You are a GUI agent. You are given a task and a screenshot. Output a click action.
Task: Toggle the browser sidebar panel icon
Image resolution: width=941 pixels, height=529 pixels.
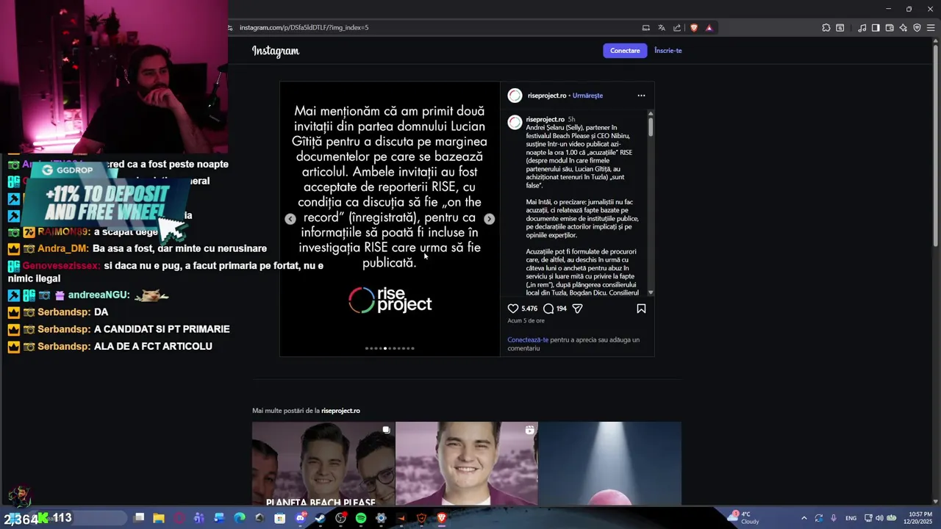876,28
